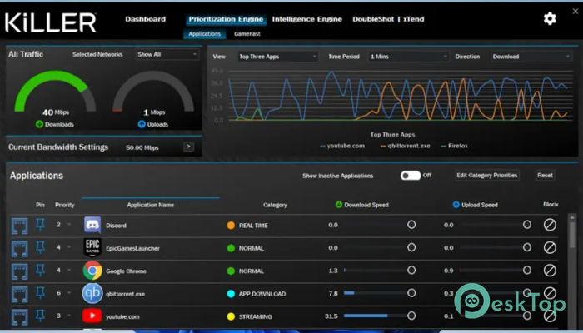Click the EpicGamesLauncher network adapter icon
This screenshot has width=583, height=333.
(x=19, y=248)
